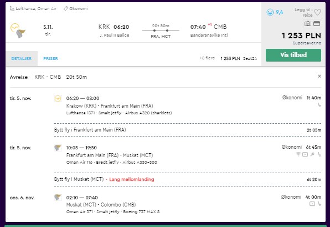This screenshot has width=330, height=227.
Task: Open the PRISER tab
Action: (x=50, y=58)
